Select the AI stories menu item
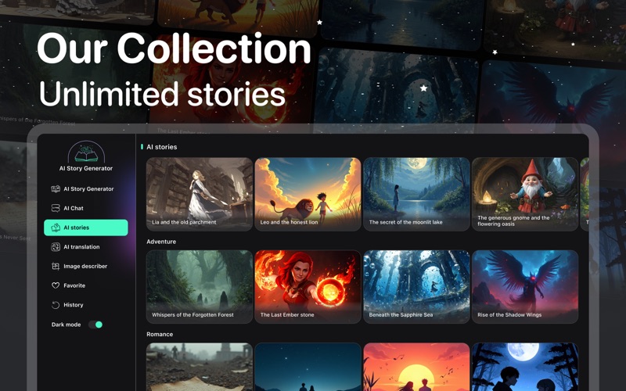Image resolution: width=626 pixels, height=391 pixels. [86, 228]
